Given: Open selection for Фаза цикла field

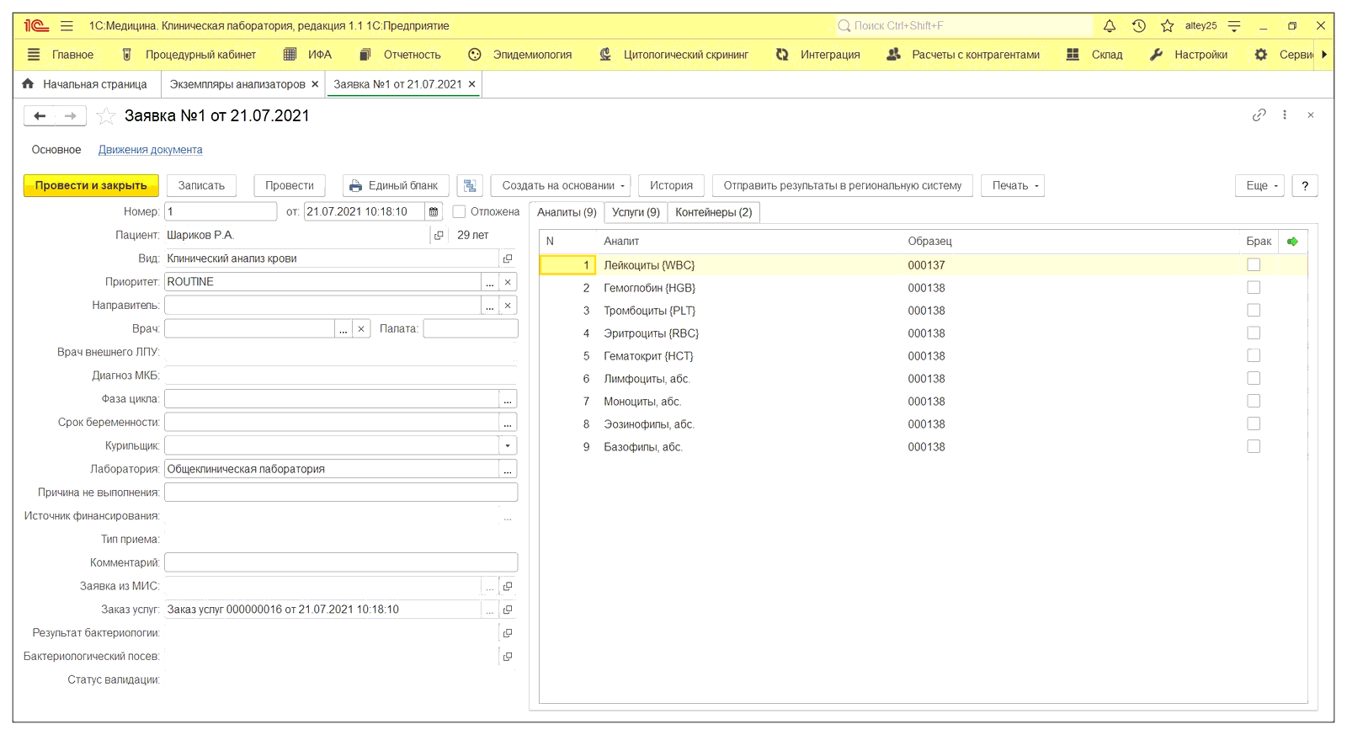Looking at the screenshot, I should pyautogui.click(x=508, y=399).
